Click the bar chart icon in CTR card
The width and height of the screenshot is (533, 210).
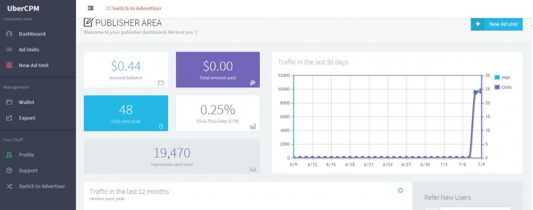coord(253,126)
